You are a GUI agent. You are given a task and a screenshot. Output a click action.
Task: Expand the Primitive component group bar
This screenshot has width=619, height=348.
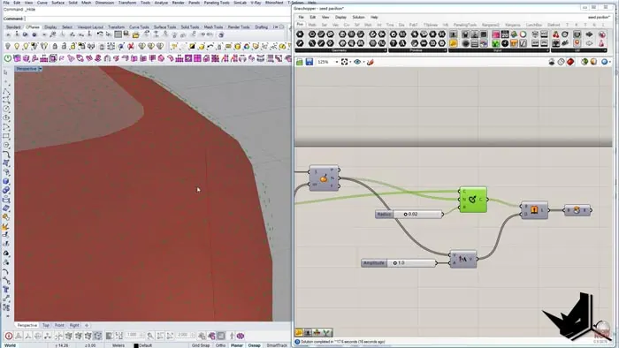click(417, 50)
